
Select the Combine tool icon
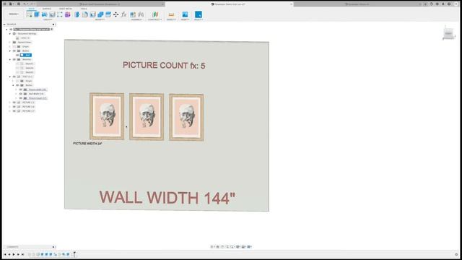point(100,14)
